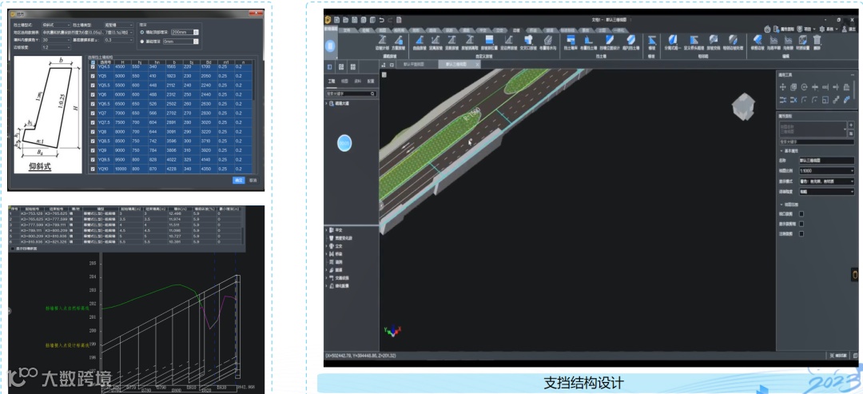Viewport: 863px width, 394px height.
Task: Open the 资料 tab in the left panel
Action: (358, 81)
